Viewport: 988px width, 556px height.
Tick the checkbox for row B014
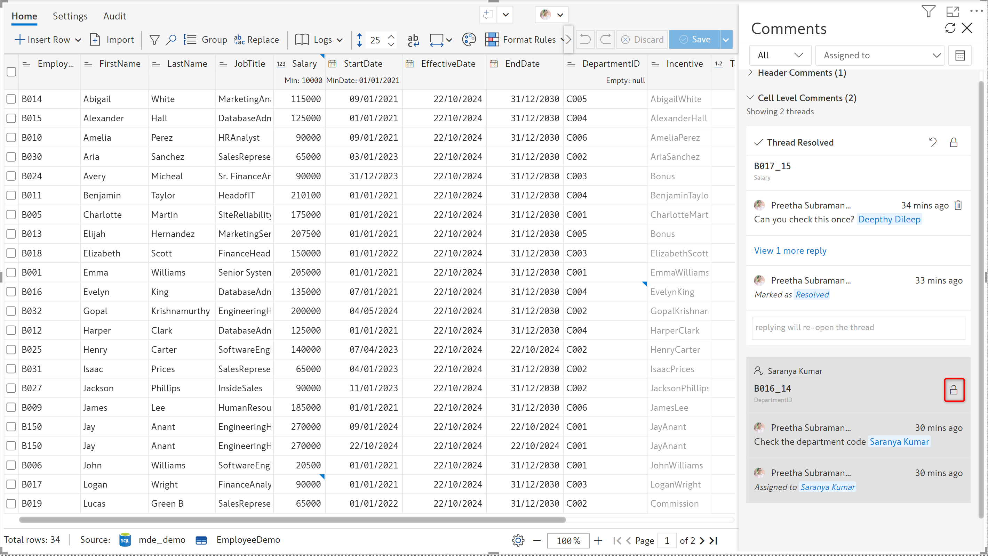coord(11,99)
